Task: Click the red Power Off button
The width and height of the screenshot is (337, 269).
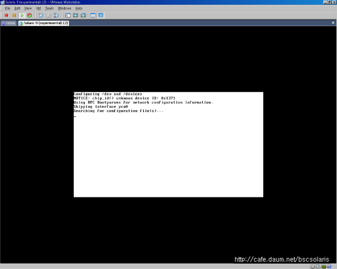Action: pyautogui.click(x=6, y=15)
